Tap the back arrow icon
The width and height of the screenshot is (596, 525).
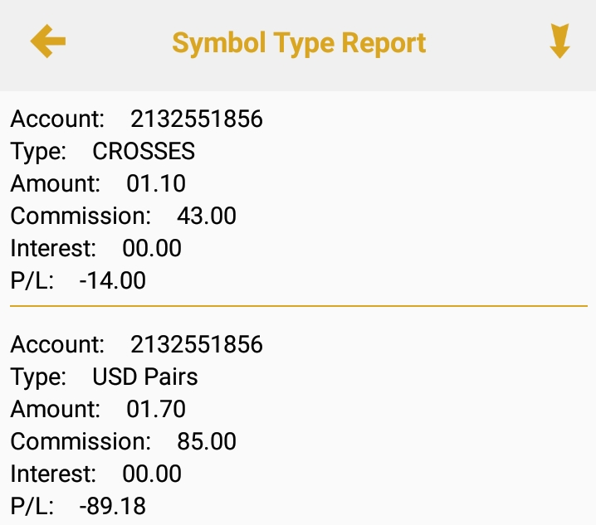pyautogui.click(x=48, y=41)
